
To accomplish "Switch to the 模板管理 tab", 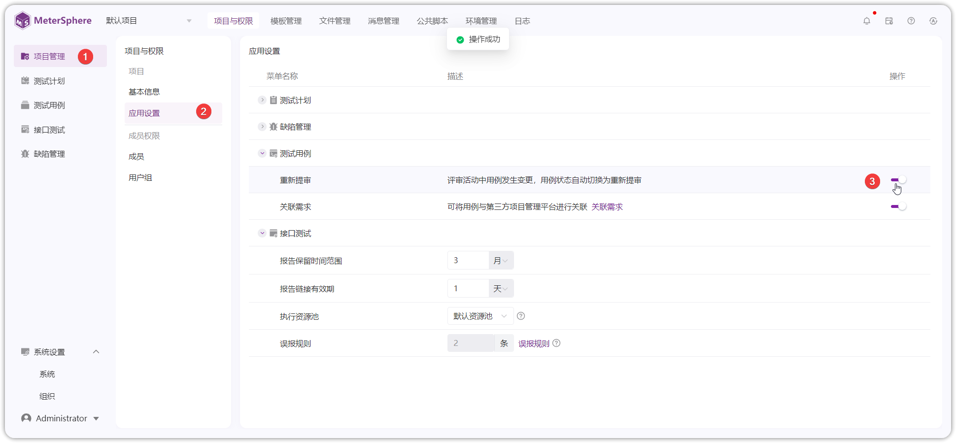I will (286, 21).
